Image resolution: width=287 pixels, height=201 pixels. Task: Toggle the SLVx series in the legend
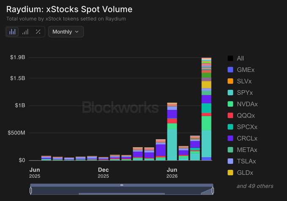point(240,81)
